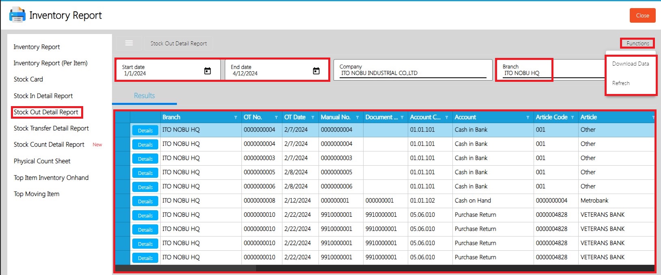Open Stock Count Detail Report
The width and height of the screenshot is (661, 275).
[49, 145]
